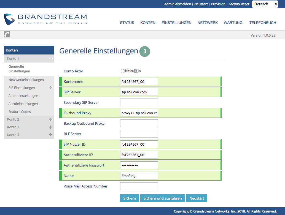This screenshot has height=215, width=285.
Task: Focus the Authentifiziere Passwort field
Action: click(x=139, y=165)
